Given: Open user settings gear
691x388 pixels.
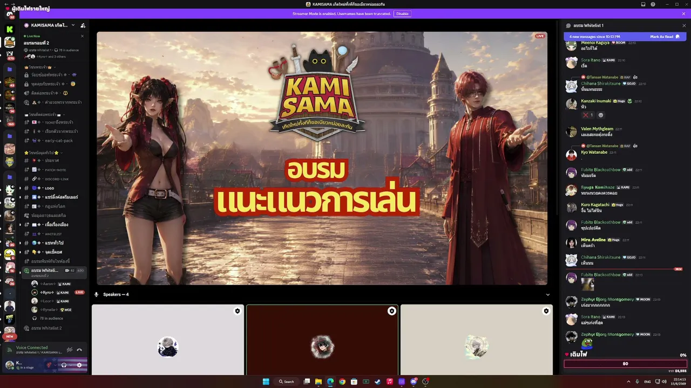Looking at the screenshot, I should click(79, 365).
